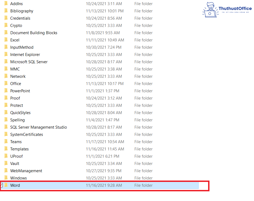Viewport: 254px width, 201px height.
Task: Select the Microsoft SQL Server folder icon
Action: [6, 62]
